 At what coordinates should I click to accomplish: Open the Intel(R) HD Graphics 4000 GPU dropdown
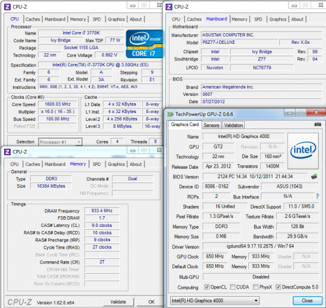pos(215,300)
